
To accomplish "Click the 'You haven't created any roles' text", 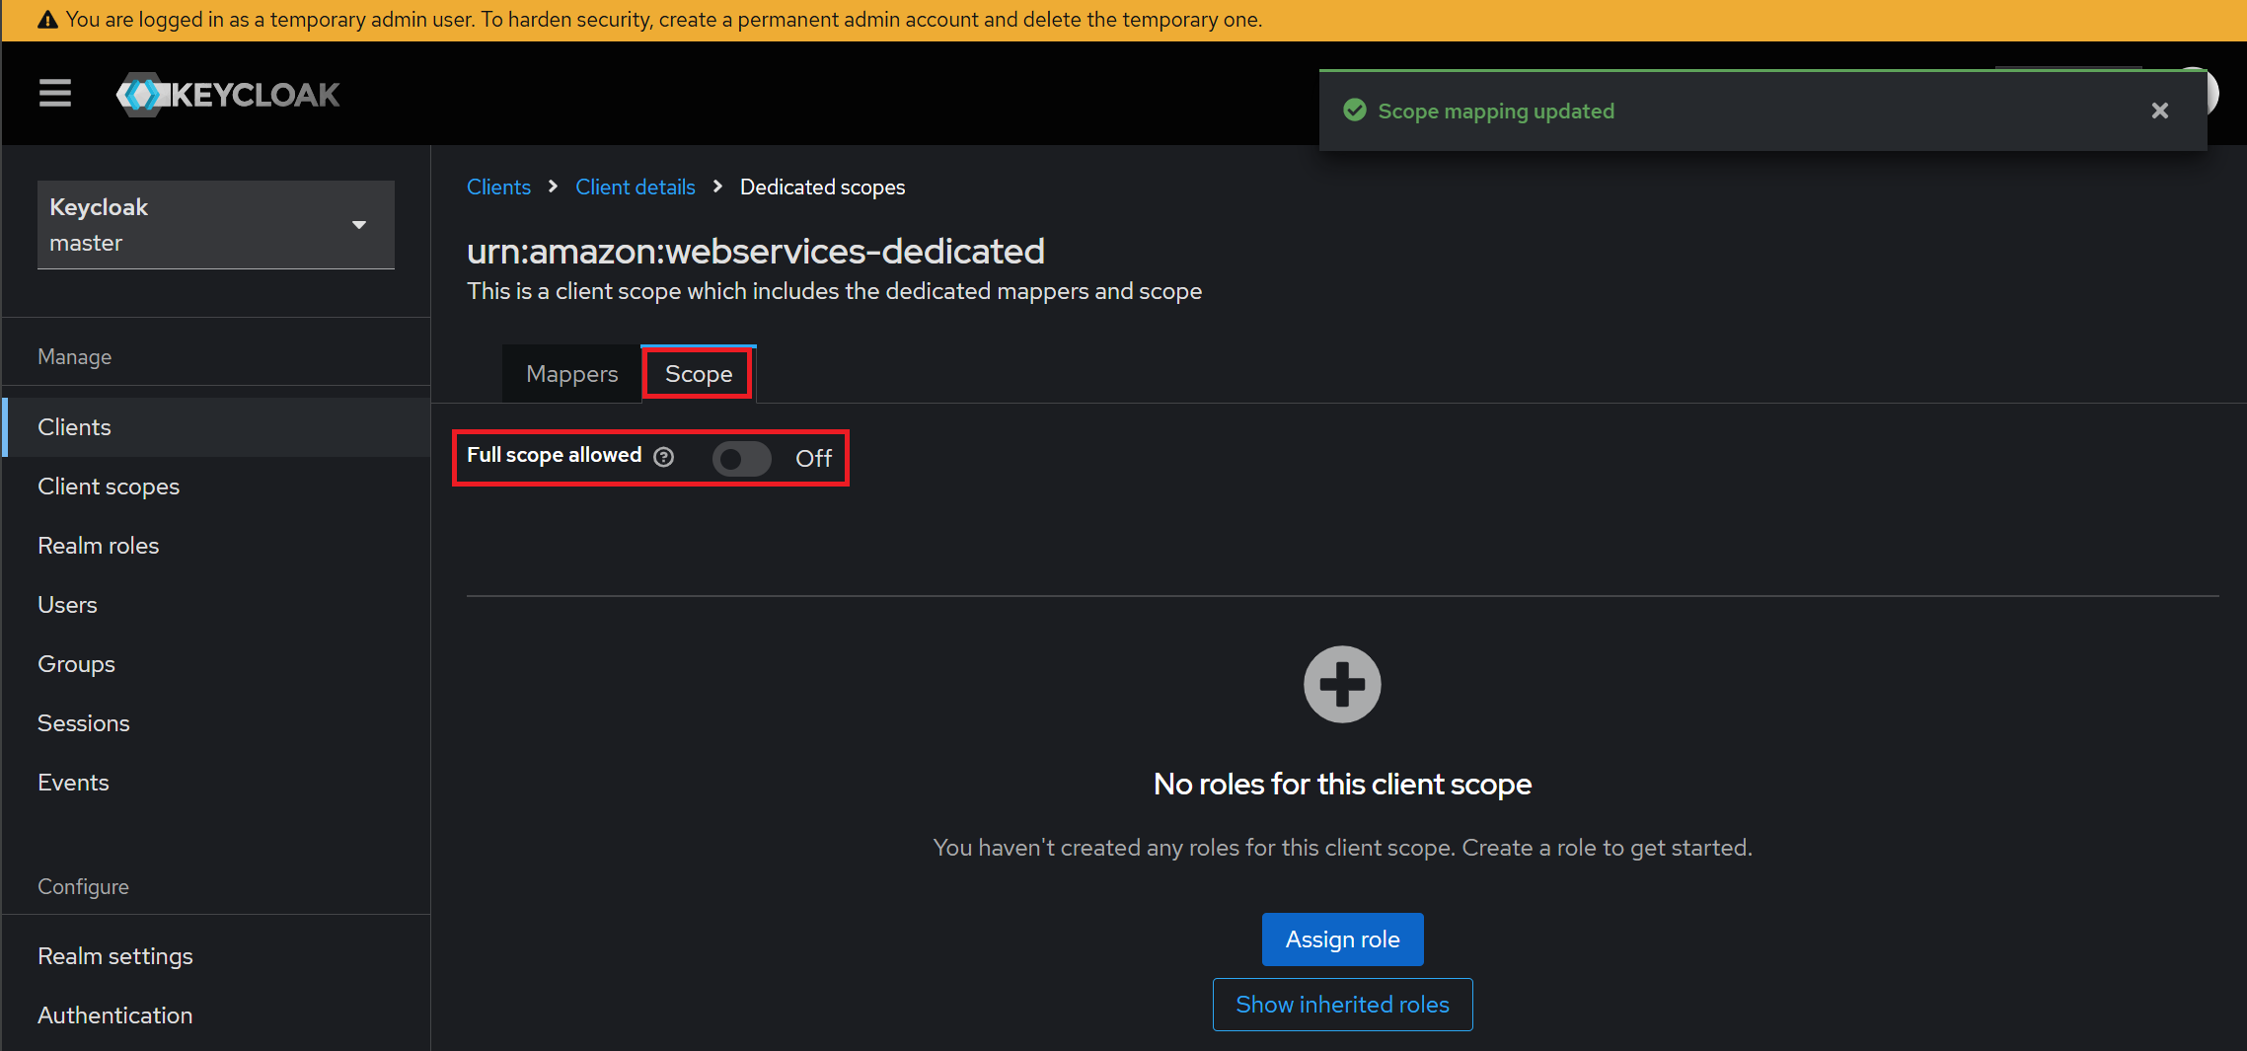I will click(1342, 848).
